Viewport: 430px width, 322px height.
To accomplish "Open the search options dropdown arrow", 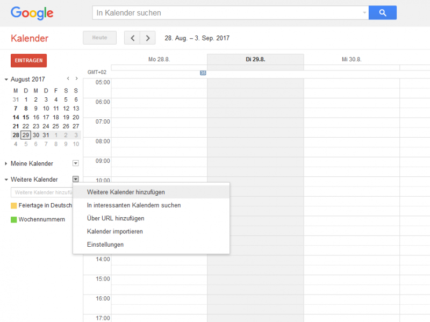I will coord(364,12).
